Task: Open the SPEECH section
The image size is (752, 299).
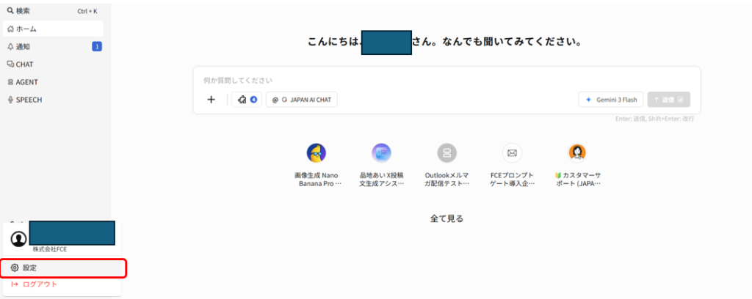Action: pyautogui.click(x=53, y=100)
